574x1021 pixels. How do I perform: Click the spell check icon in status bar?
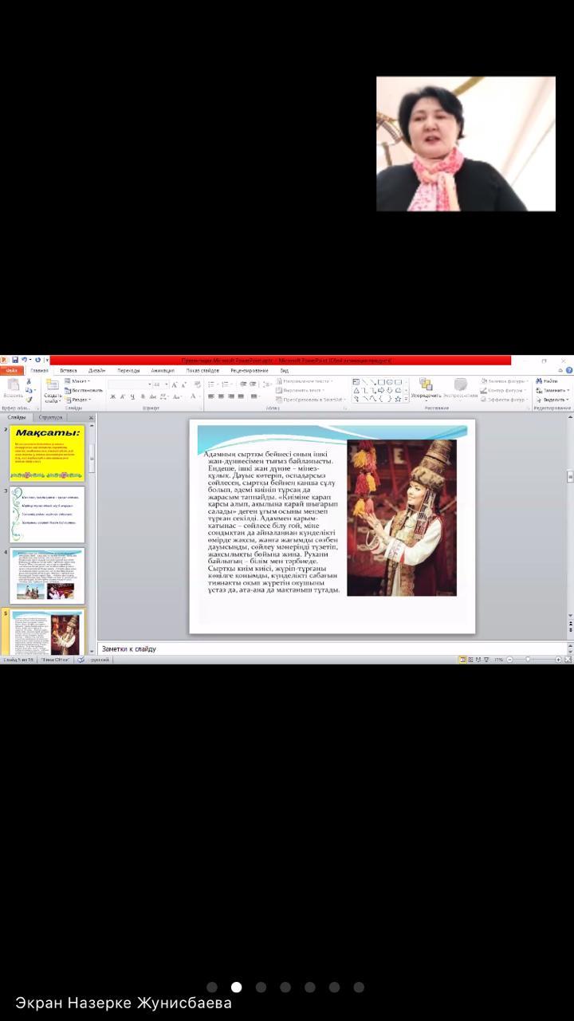81,660
